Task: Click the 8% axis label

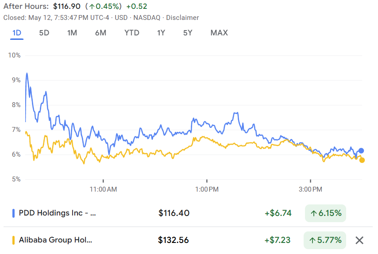Action: pos(16,105)
